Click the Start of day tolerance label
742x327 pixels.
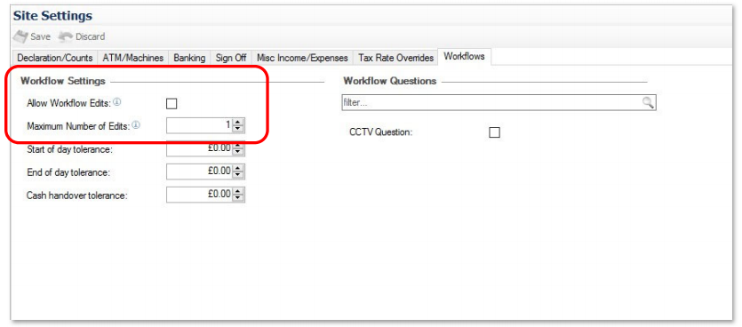(x=68, y=149)
